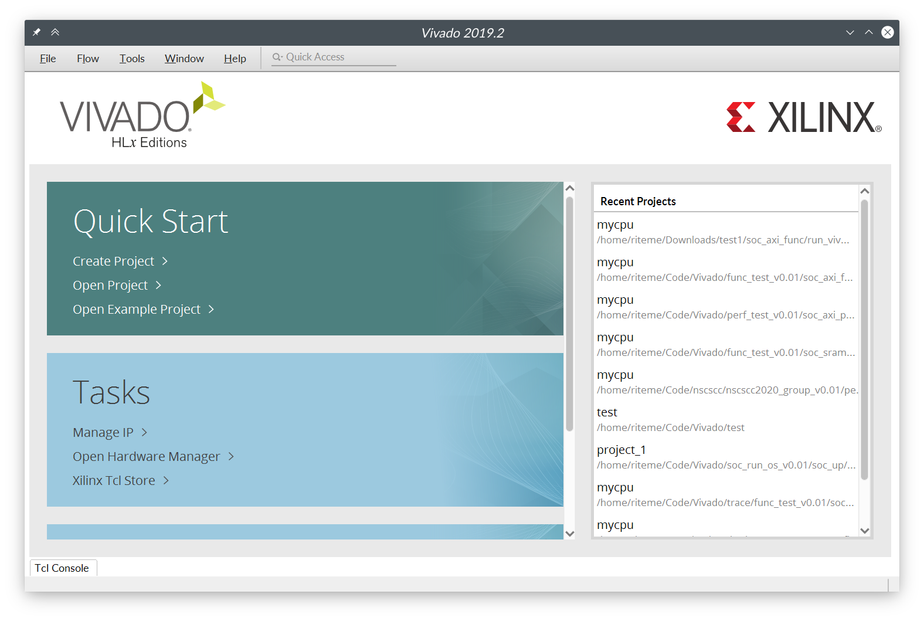Open the recent project named test
924x621 pixels.
click(726, 420)
